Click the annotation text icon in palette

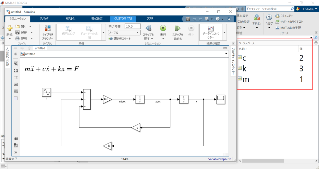(16, 84)
